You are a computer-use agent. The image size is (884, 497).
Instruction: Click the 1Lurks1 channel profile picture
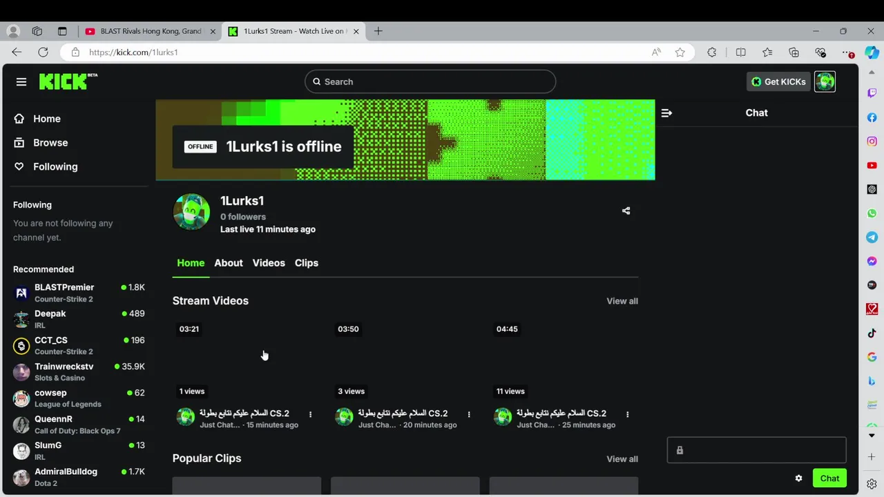[x=191, y=211]
